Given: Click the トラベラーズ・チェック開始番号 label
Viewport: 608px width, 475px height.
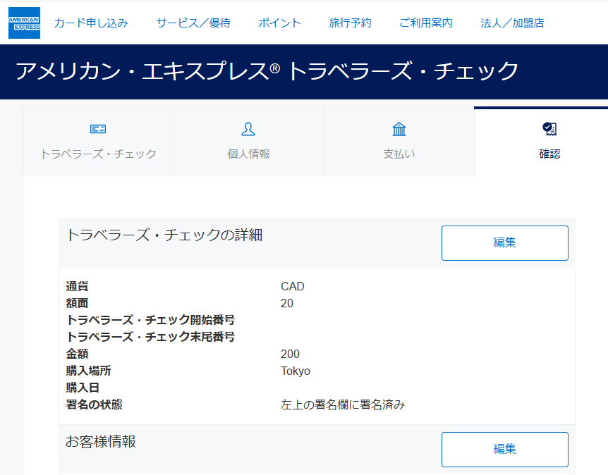Looking at the screenshot, I should 150,320.
